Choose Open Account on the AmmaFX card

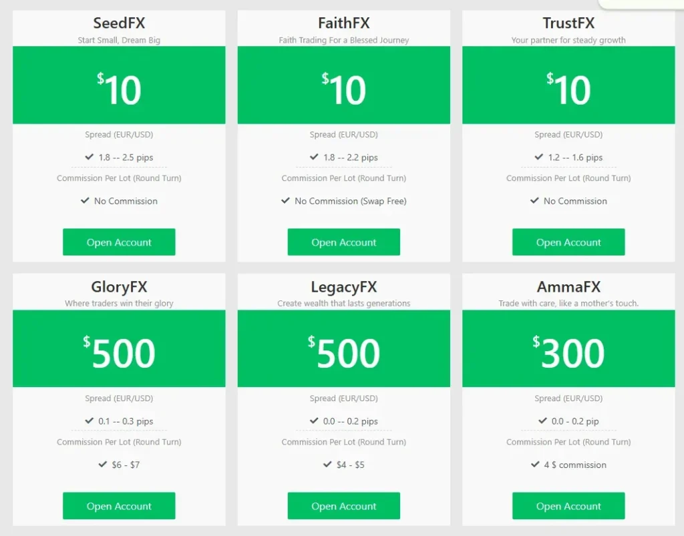568,506
